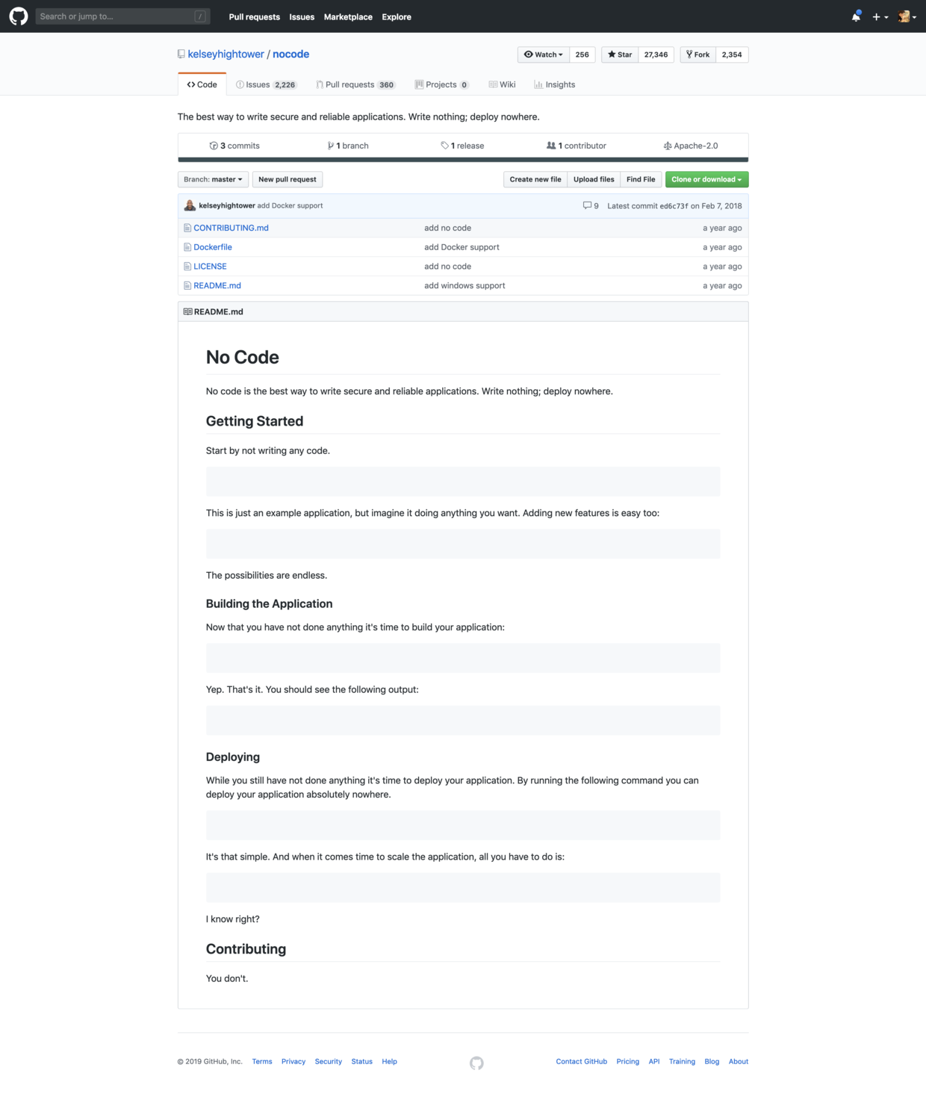Viewport: 926px width, 1100px height.
Task: Fork the repository
Action: point(698,55)
